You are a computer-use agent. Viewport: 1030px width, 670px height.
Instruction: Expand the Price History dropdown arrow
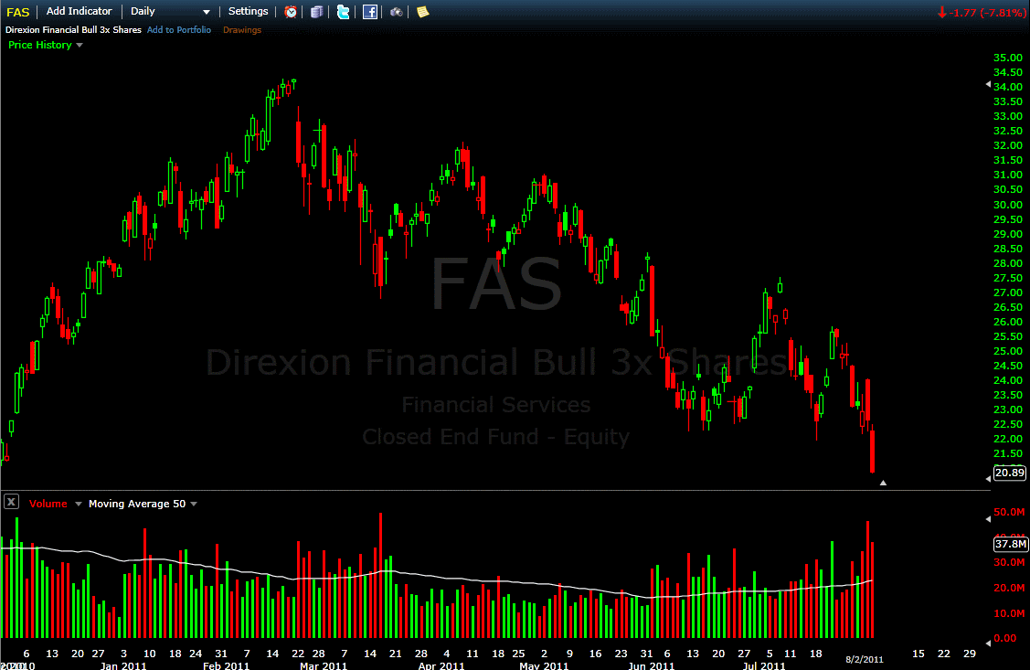pyautogui.click(x=80, y=46)
